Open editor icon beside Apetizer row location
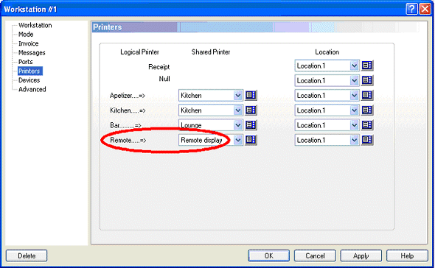This screenshot has width=435, height=268. (x=367, y=95)
